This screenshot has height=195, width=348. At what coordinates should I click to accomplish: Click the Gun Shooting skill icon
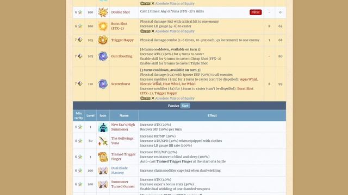[103, 56]
